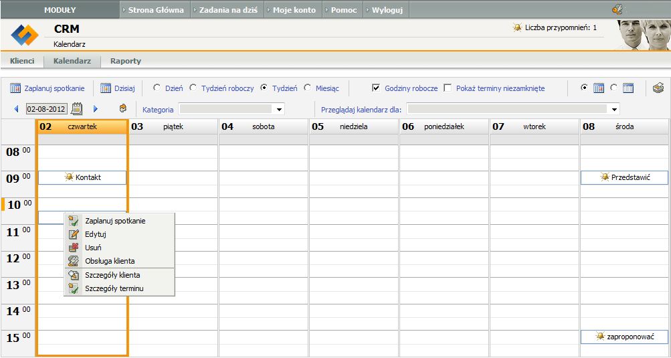Switch to the Klienci tab
The image size is (671, 358).
click(22, 61)
